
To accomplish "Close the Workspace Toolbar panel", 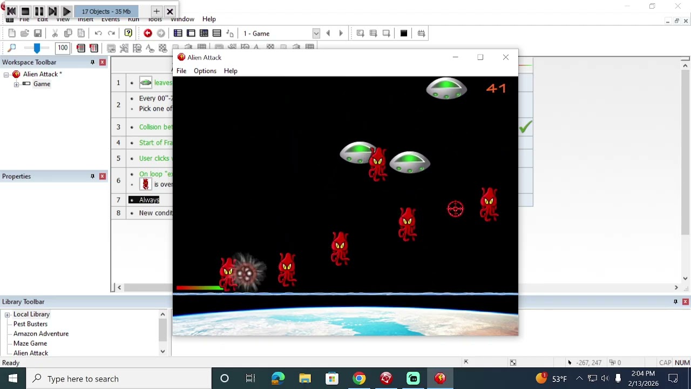I will [x=103, y=62].
